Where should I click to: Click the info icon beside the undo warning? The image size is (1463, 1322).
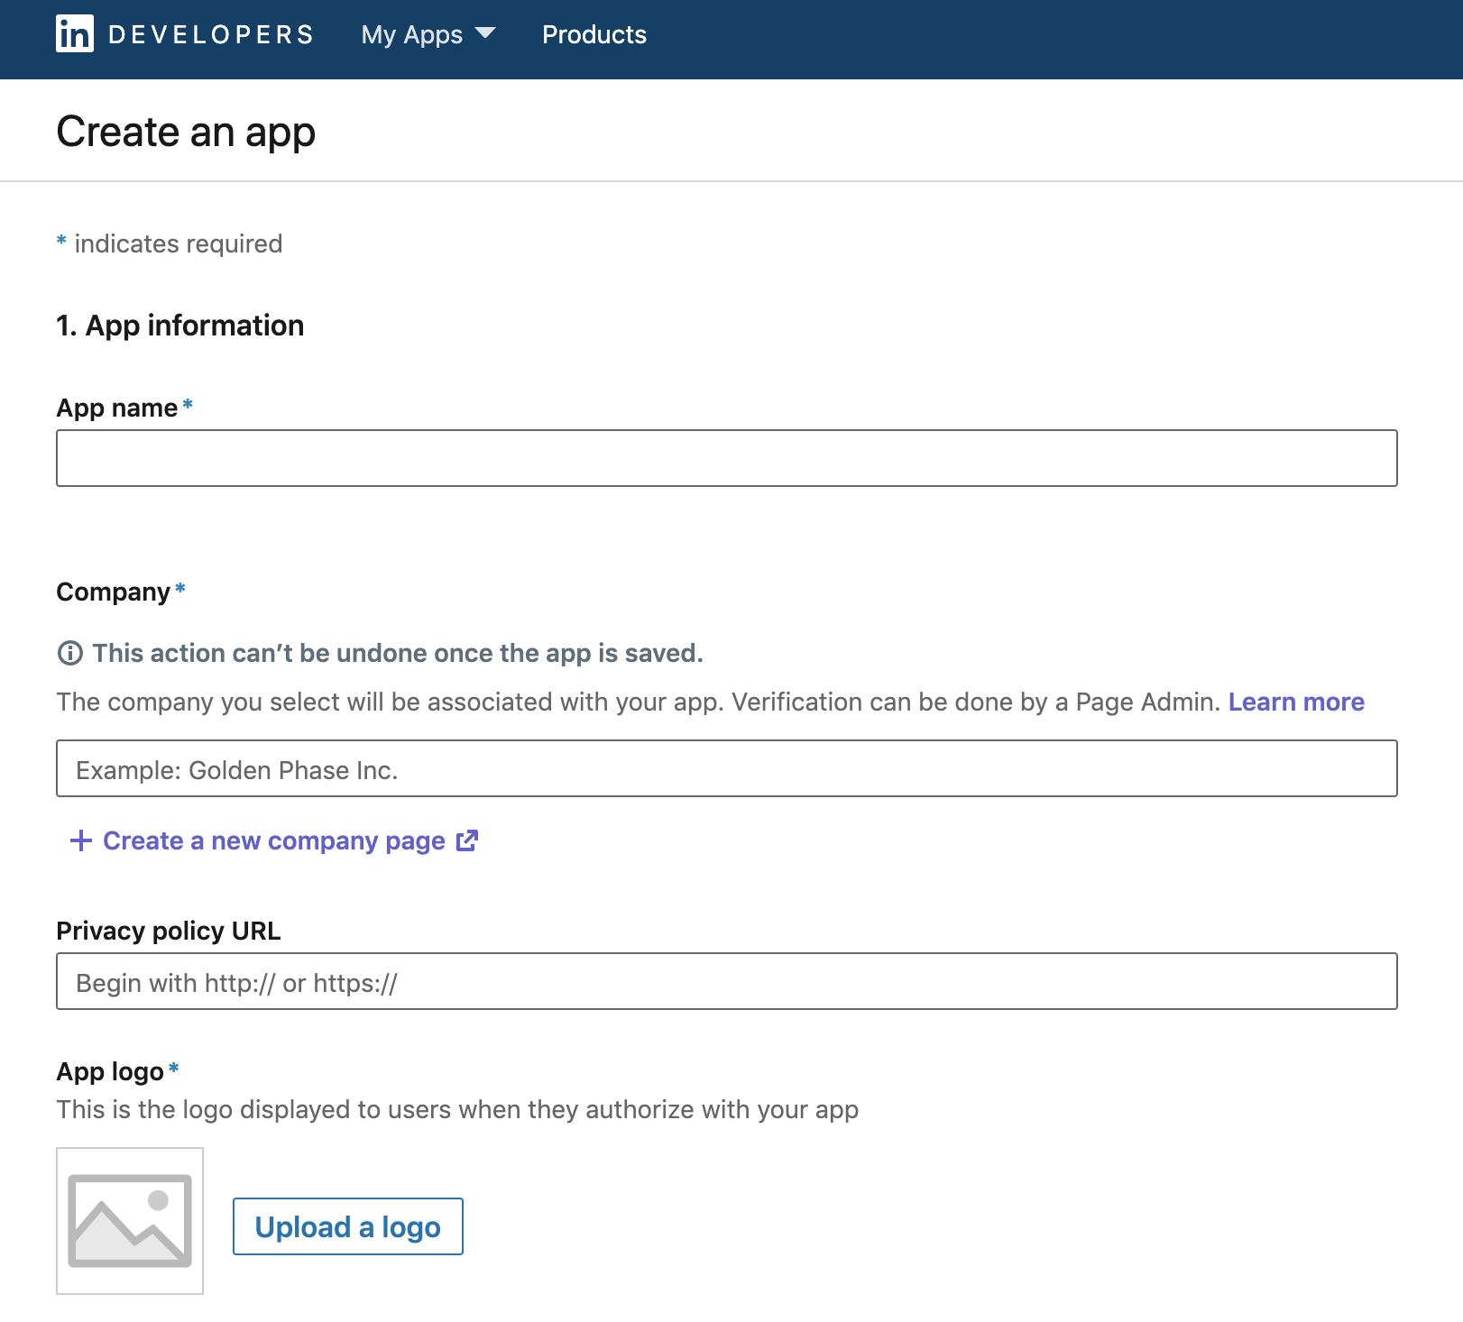tap(71, 652)
